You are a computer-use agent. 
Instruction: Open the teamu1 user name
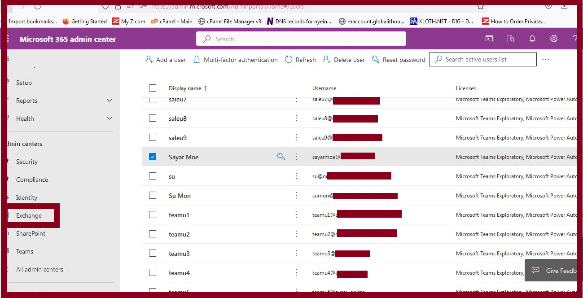pyautogui.click(x=179, y=215)
